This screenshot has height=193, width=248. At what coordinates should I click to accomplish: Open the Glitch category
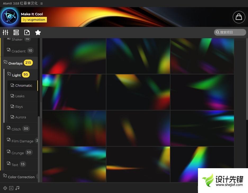coord(16,129)
